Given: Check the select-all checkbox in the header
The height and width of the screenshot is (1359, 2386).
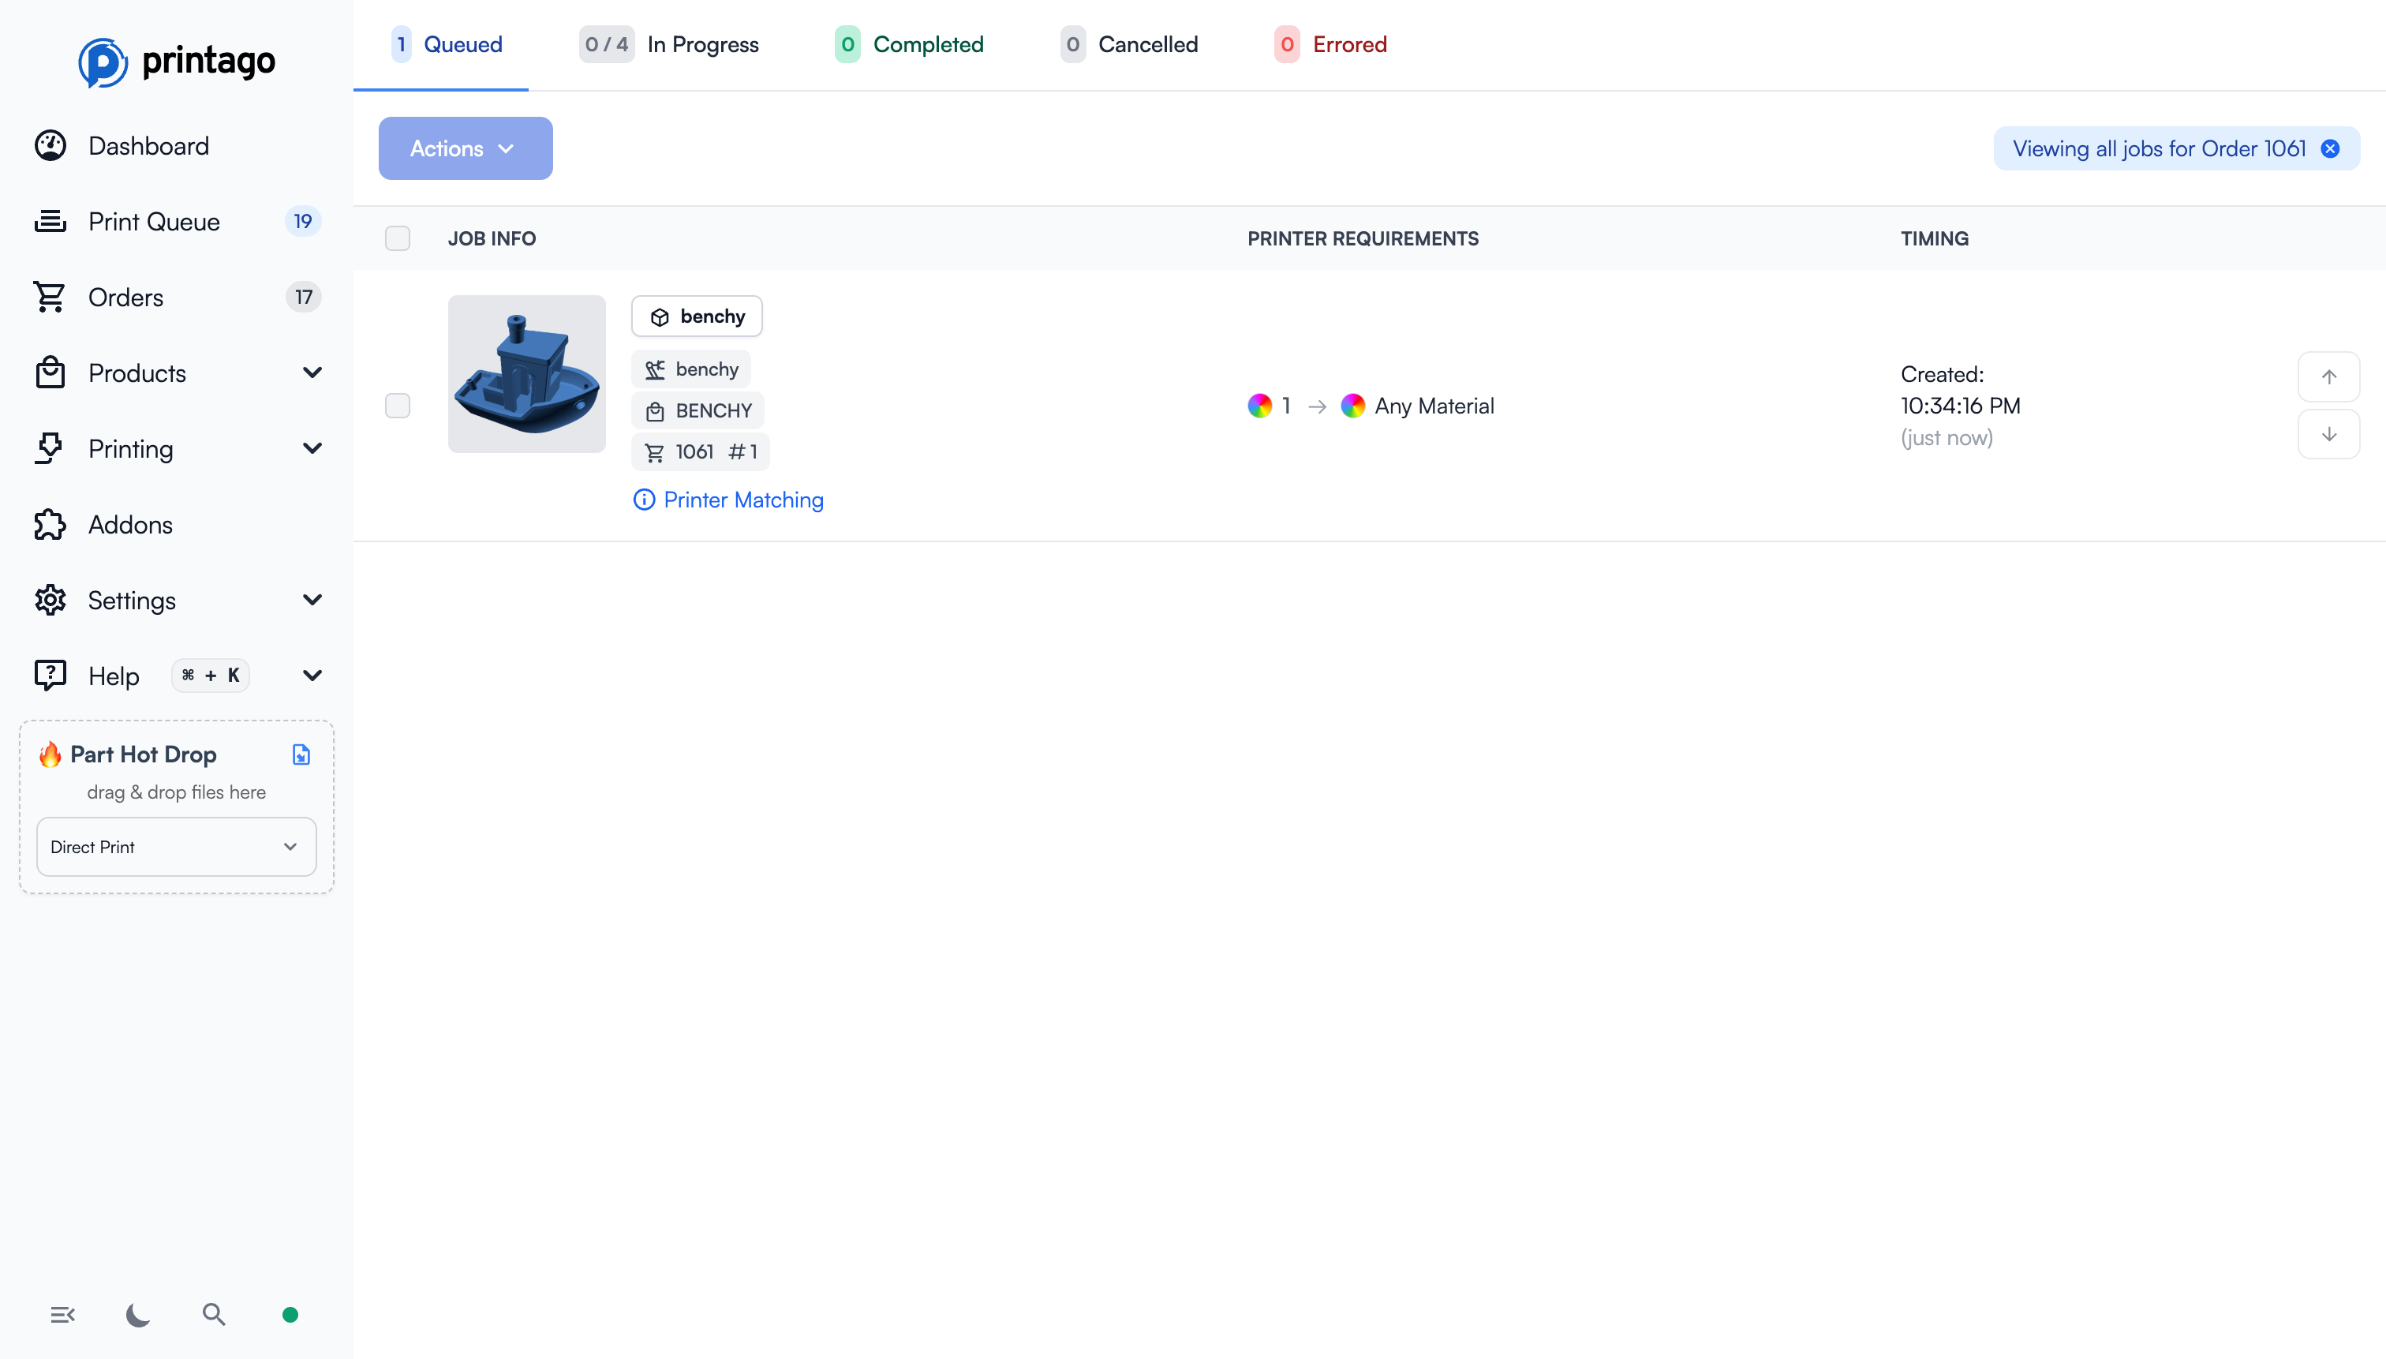Looking at the screenshot, I should (x=398, y=238).
